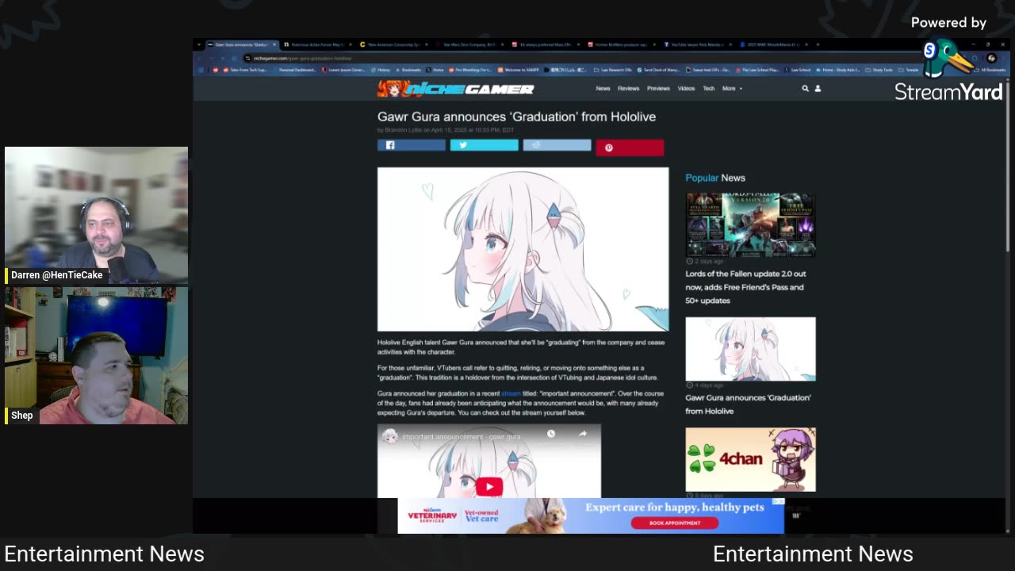
Task: Open the Study Tools bookmark folder
Action: tap(879, 70)
